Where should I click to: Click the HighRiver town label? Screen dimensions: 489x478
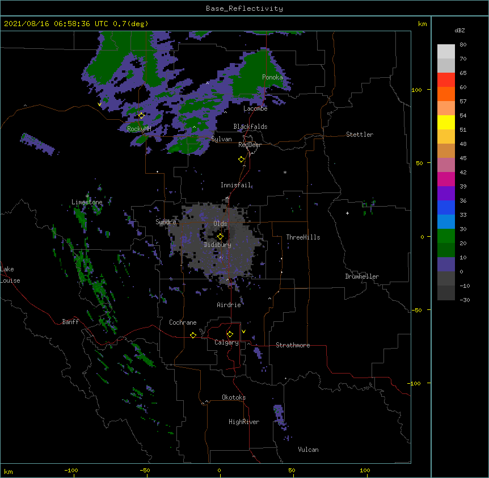[x=244, y=422]
